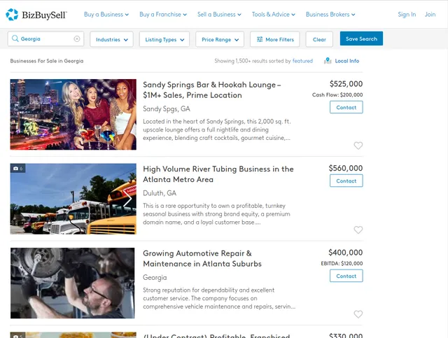Expand the Price Range dropdown
The image size is (448, 338).
click(220, 40)
